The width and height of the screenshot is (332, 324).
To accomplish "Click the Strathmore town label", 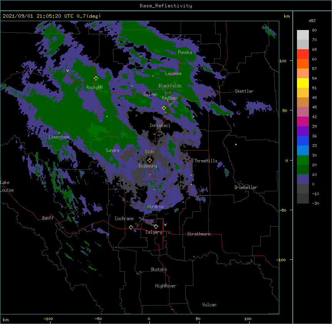I will click(x=199, y=234).
